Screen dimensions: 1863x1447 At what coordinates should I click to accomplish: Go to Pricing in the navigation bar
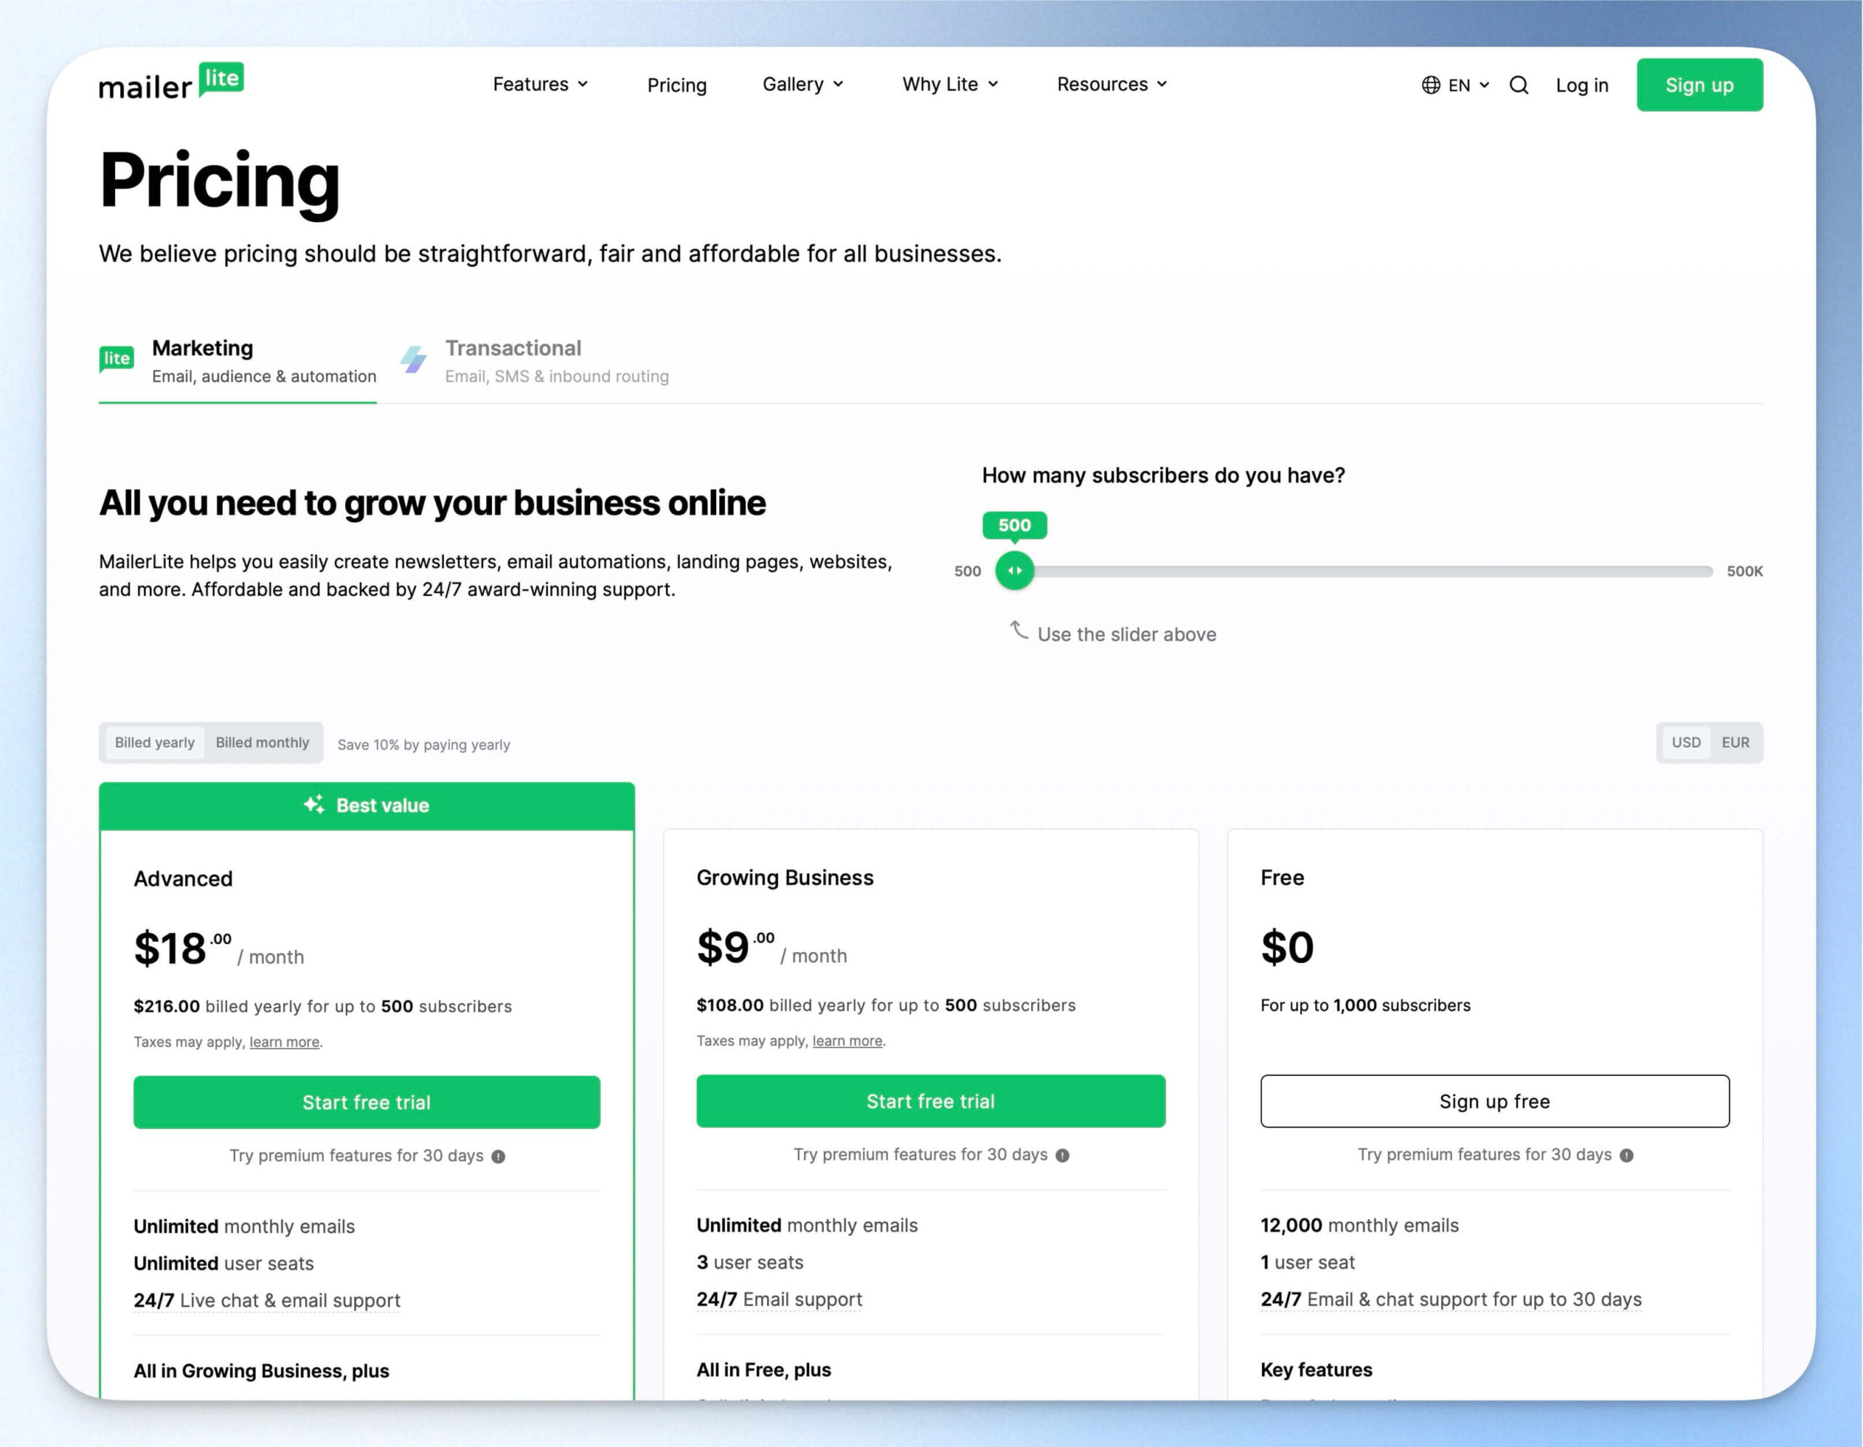click(x=677, y=85)
